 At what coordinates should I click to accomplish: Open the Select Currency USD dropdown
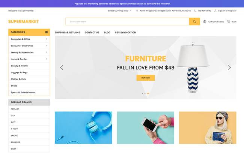(119, 11)
